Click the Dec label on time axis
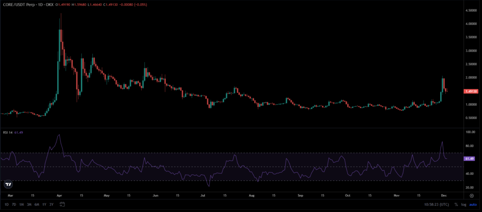The image size is (482, 212). [443, 196]
